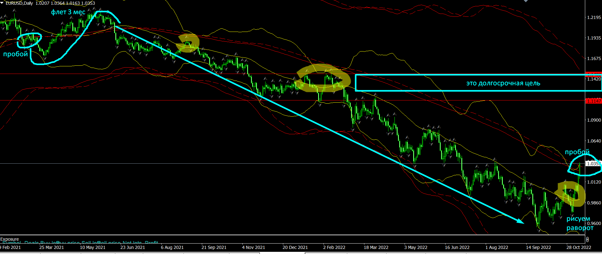Click the current price tag 1.0353
602x254 pixels.
pyautogui.click(x=594, y=163)
